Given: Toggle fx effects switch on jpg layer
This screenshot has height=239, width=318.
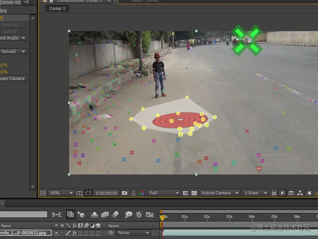Looking at the screenshot, I should 74,233.
